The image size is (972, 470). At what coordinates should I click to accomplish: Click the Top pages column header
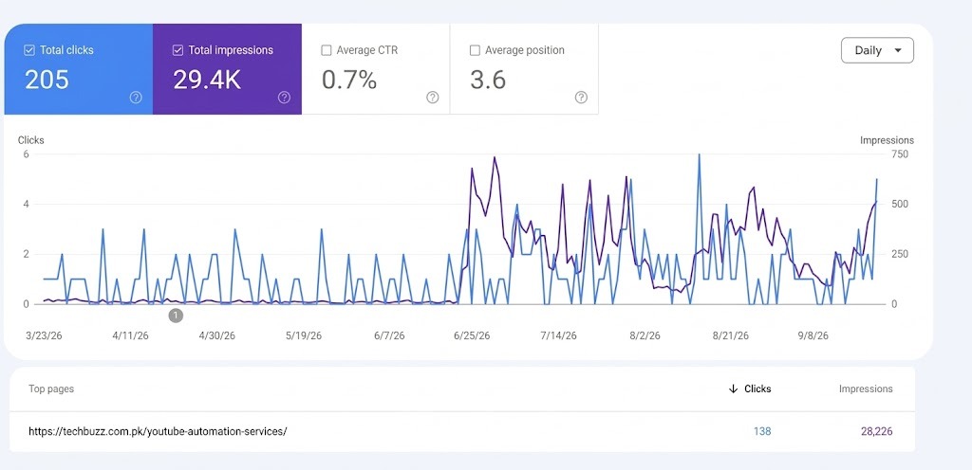51,389
